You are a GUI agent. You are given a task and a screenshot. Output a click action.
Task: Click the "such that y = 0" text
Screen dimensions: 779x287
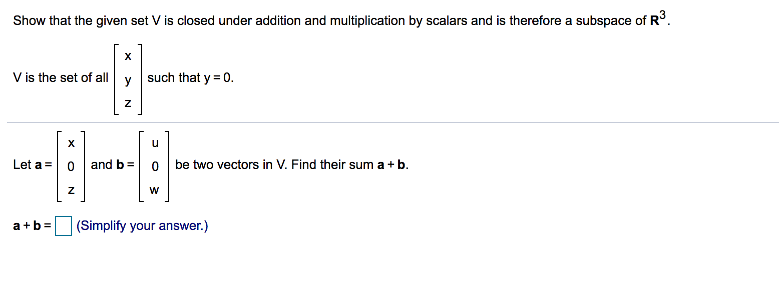pos(190,78)
